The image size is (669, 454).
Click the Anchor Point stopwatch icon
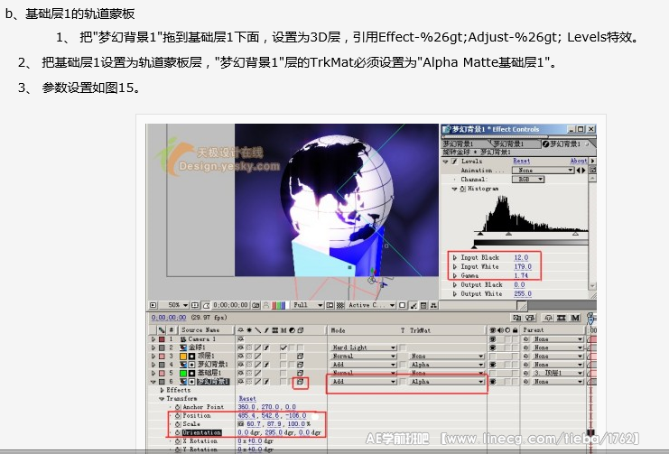tap(178, 407)
